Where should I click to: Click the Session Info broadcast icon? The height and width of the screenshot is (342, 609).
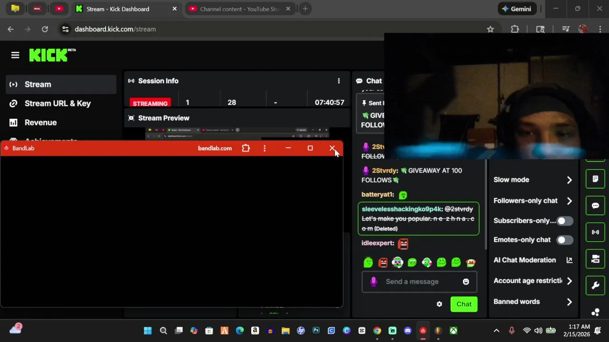tap(131, 81)
